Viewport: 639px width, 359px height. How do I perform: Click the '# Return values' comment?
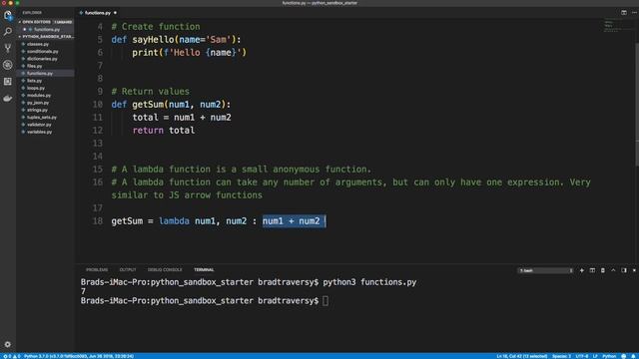[151, 91]
